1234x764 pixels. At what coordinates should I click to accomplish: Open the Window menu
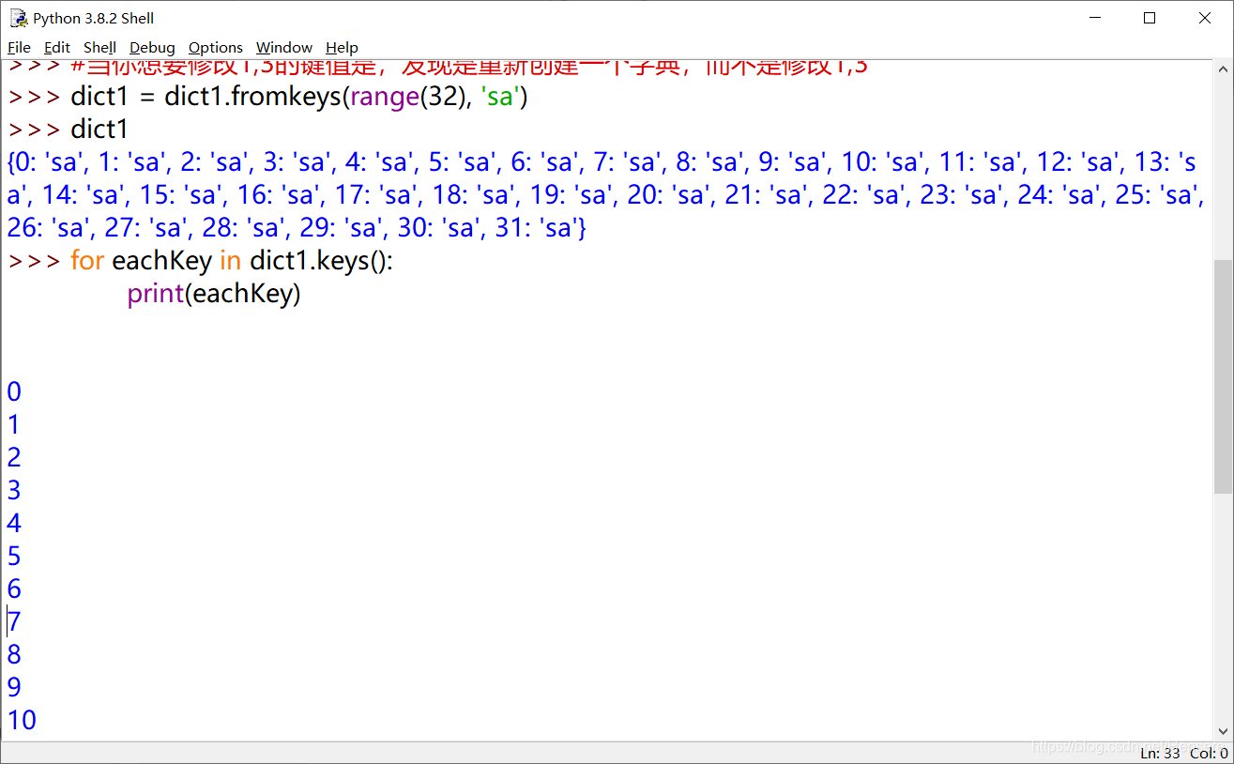pos(283,47)
